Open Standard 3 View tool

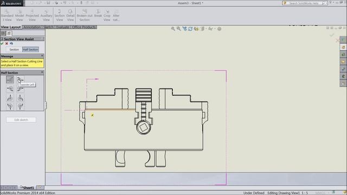tap(7, 15)
